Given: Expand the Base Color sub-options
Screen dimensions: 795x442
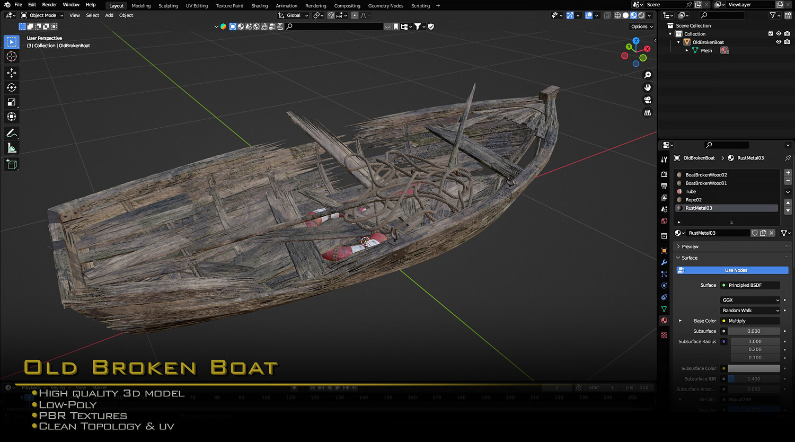Looking at the screenshot, I should [681, 321].
